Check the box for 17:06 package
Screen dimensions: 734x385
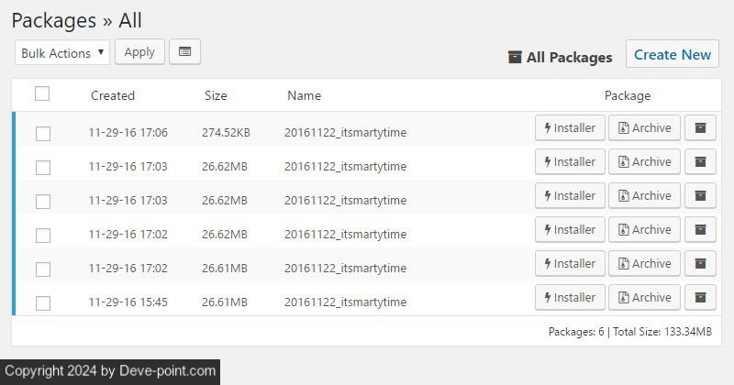pos(43,134)
